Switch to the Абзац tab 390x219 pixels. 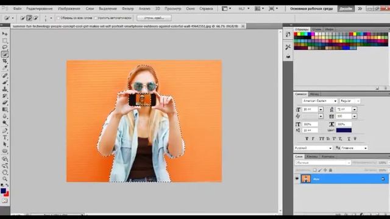tap(314, 94)
